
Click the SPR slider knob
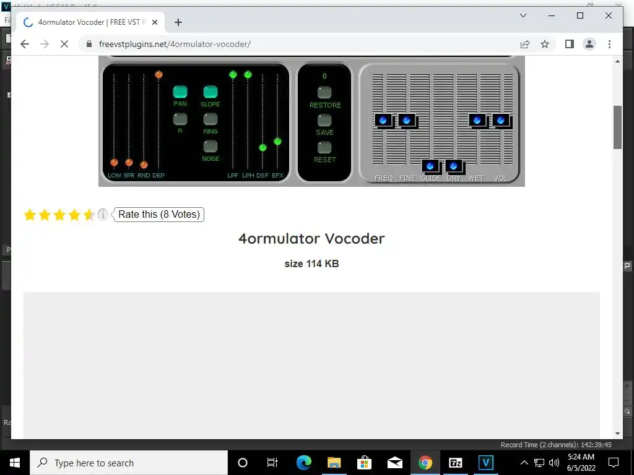129,163
